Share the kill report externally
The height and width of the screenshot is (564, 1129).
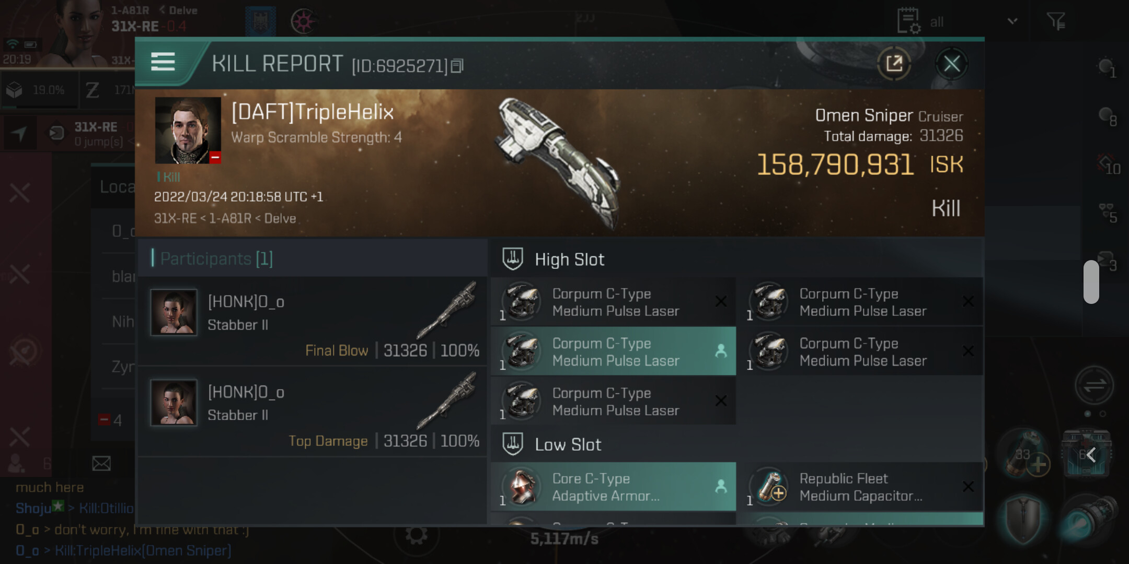click(x=894, y=64)
